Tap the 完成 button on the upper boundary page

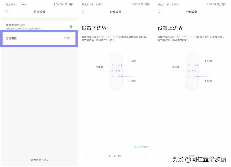click(192, 156)
